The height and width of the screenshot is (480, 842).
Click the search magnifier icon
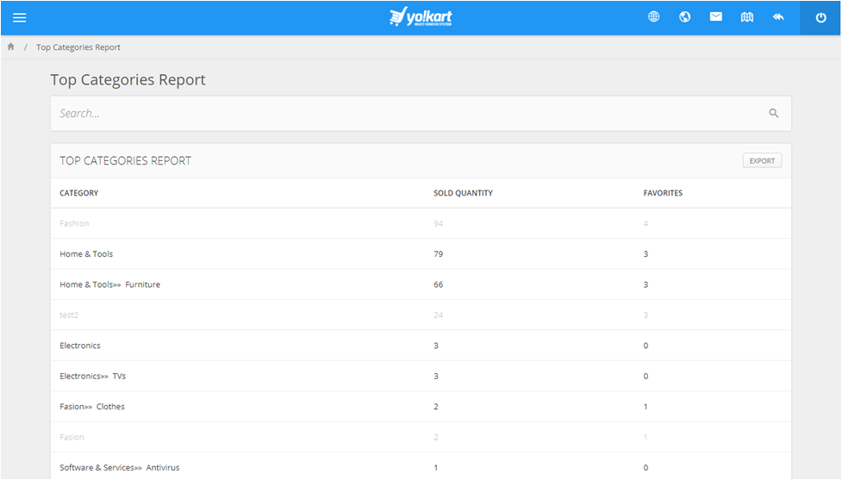(x=774, y=113)
